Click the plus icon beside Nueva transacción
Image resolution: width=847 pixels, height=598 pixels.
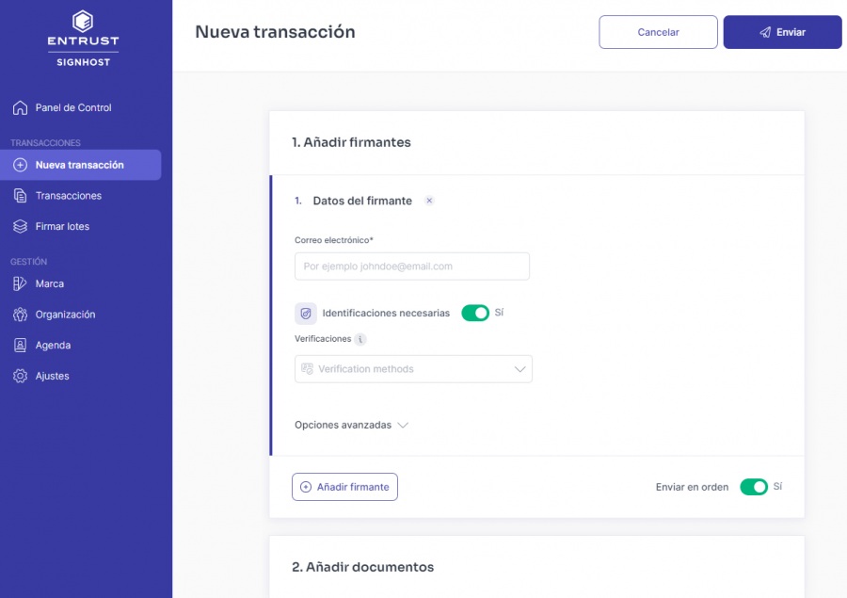[21, 164]
